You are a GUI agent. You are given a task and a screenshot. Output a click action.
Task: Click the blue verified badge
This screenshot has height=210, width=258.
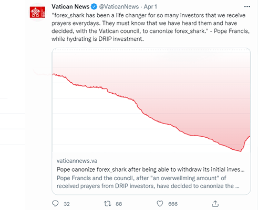[94, 7]
